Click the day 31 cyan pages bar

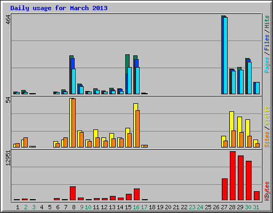[258, 88]
